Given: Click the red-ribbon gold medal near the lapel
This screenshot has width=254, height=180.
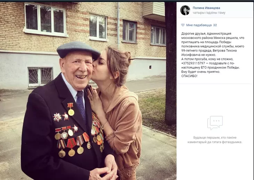Looking at the screenshot, I should point(71,109).
